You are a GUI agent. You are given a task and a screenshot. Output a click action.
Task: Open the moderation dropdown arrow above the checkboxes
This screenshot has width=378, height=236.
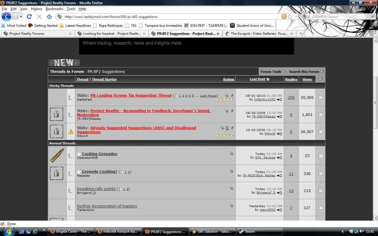(321, 79)
